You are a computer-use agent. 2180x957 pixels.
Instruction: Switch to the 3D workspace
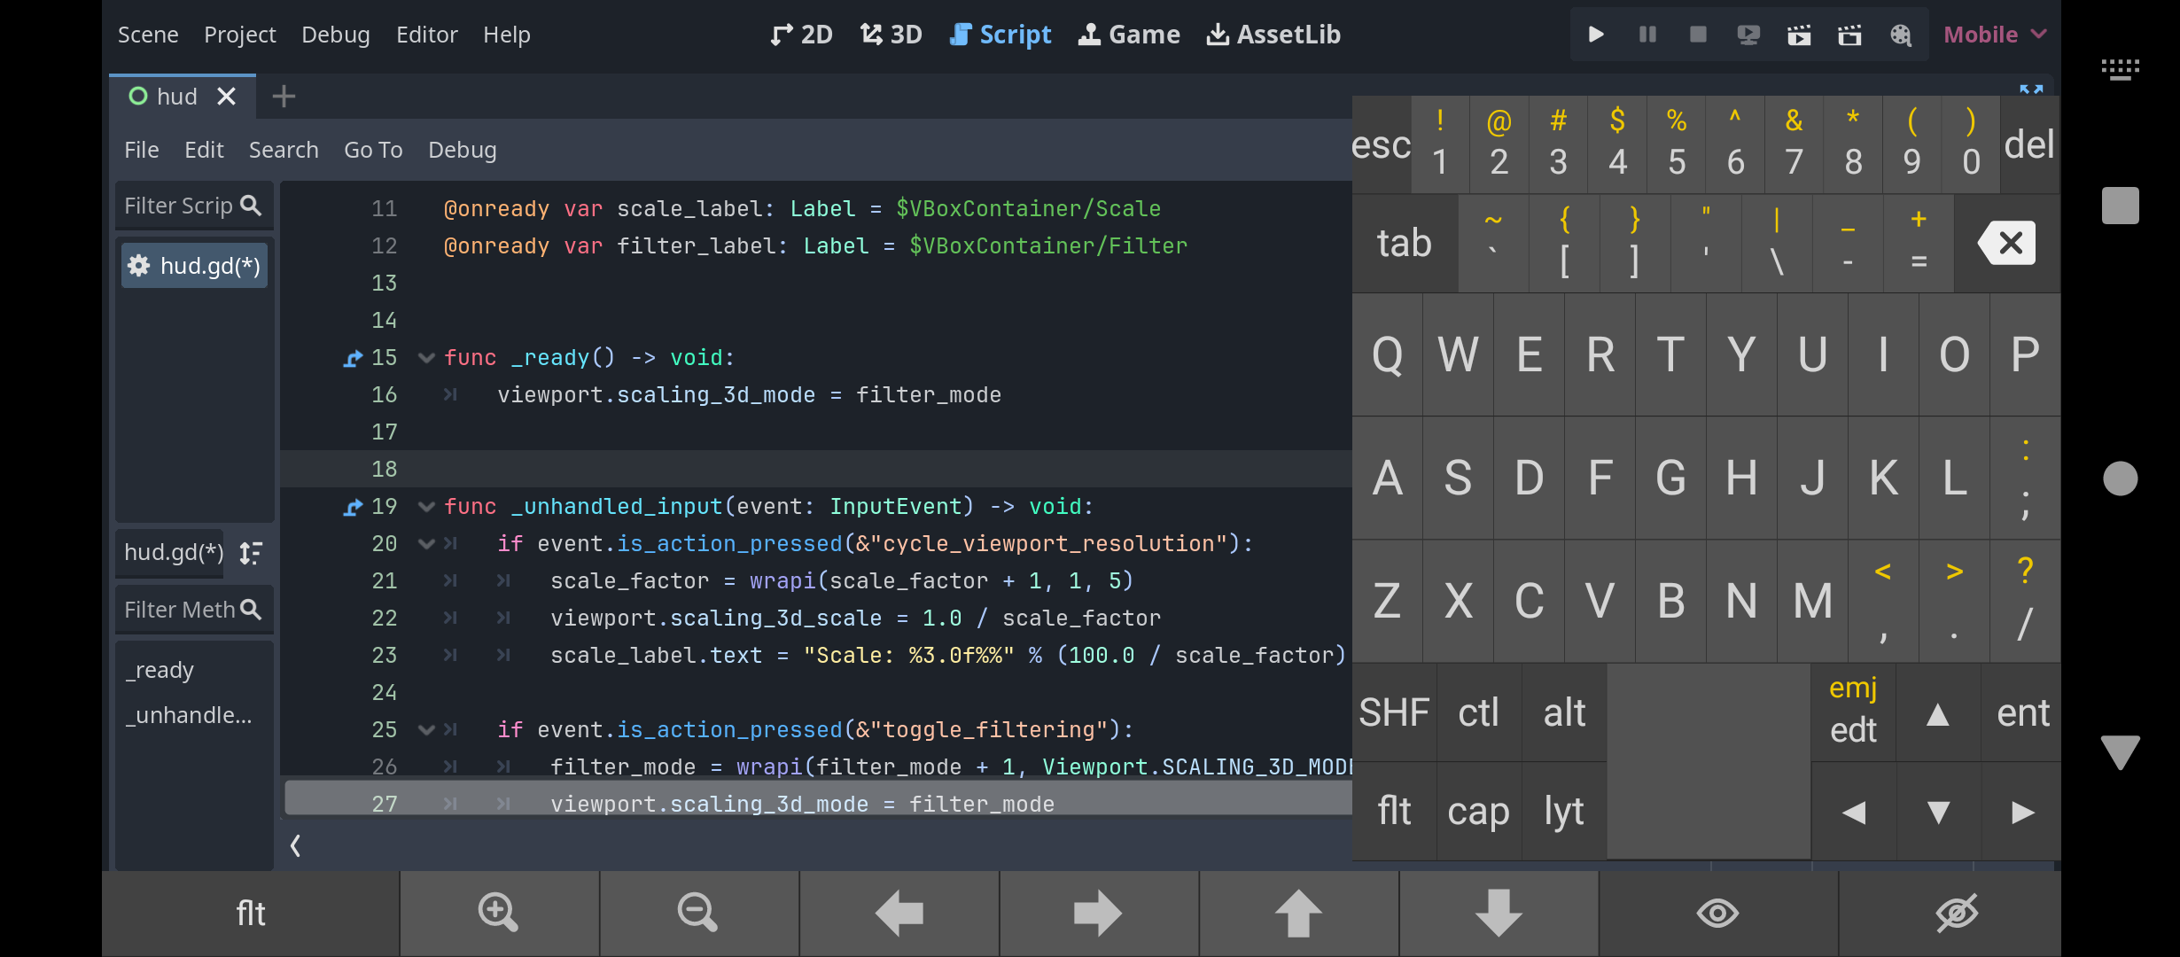point(891,35)
